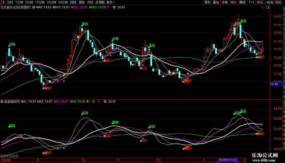Select the 周线 weekly chart tab
The width and height of the screenshot is (285, 163).
[82, 2]
